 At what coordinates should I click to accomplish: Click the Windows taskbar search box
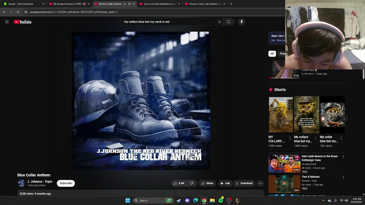tap(153, 200)
